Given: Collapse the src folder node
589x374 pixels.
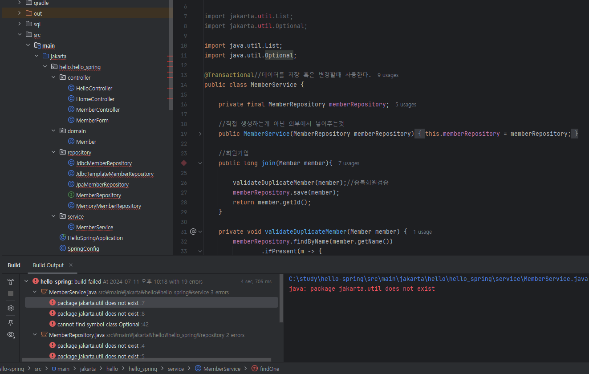Looking at the screenshot, I should [19, 35].
